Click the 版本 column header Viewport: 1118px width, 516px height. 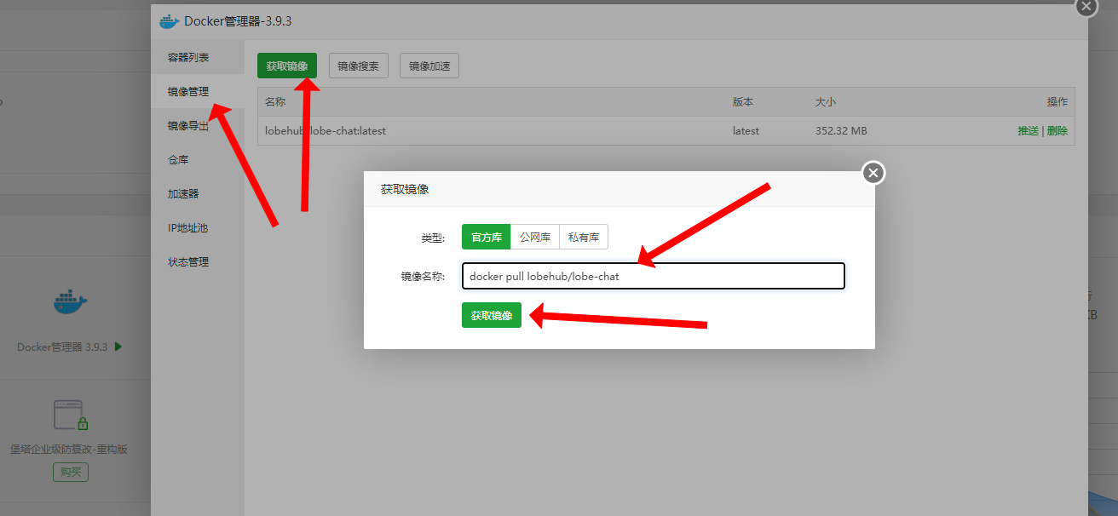pos(743,102)
